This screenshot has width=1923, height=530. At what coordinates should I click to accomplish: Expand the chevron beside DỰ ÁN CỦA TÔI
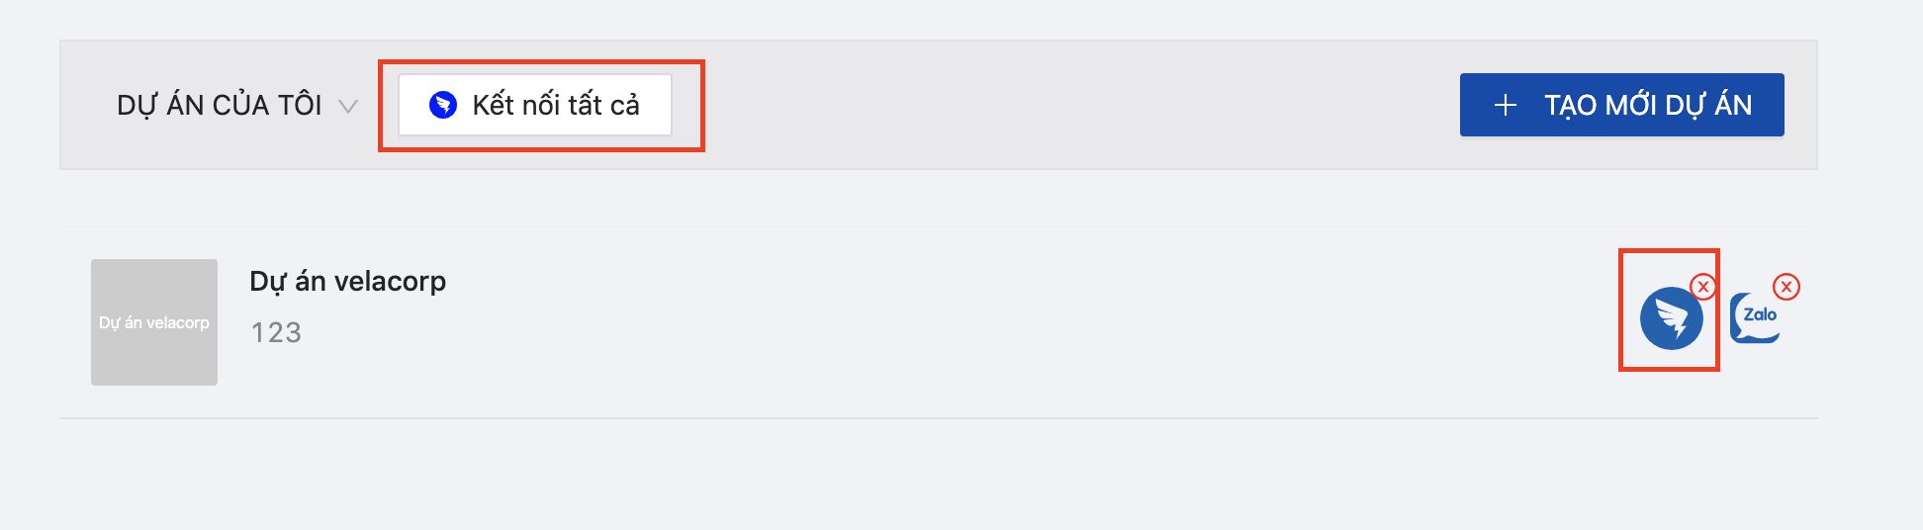tap(347, 106)
